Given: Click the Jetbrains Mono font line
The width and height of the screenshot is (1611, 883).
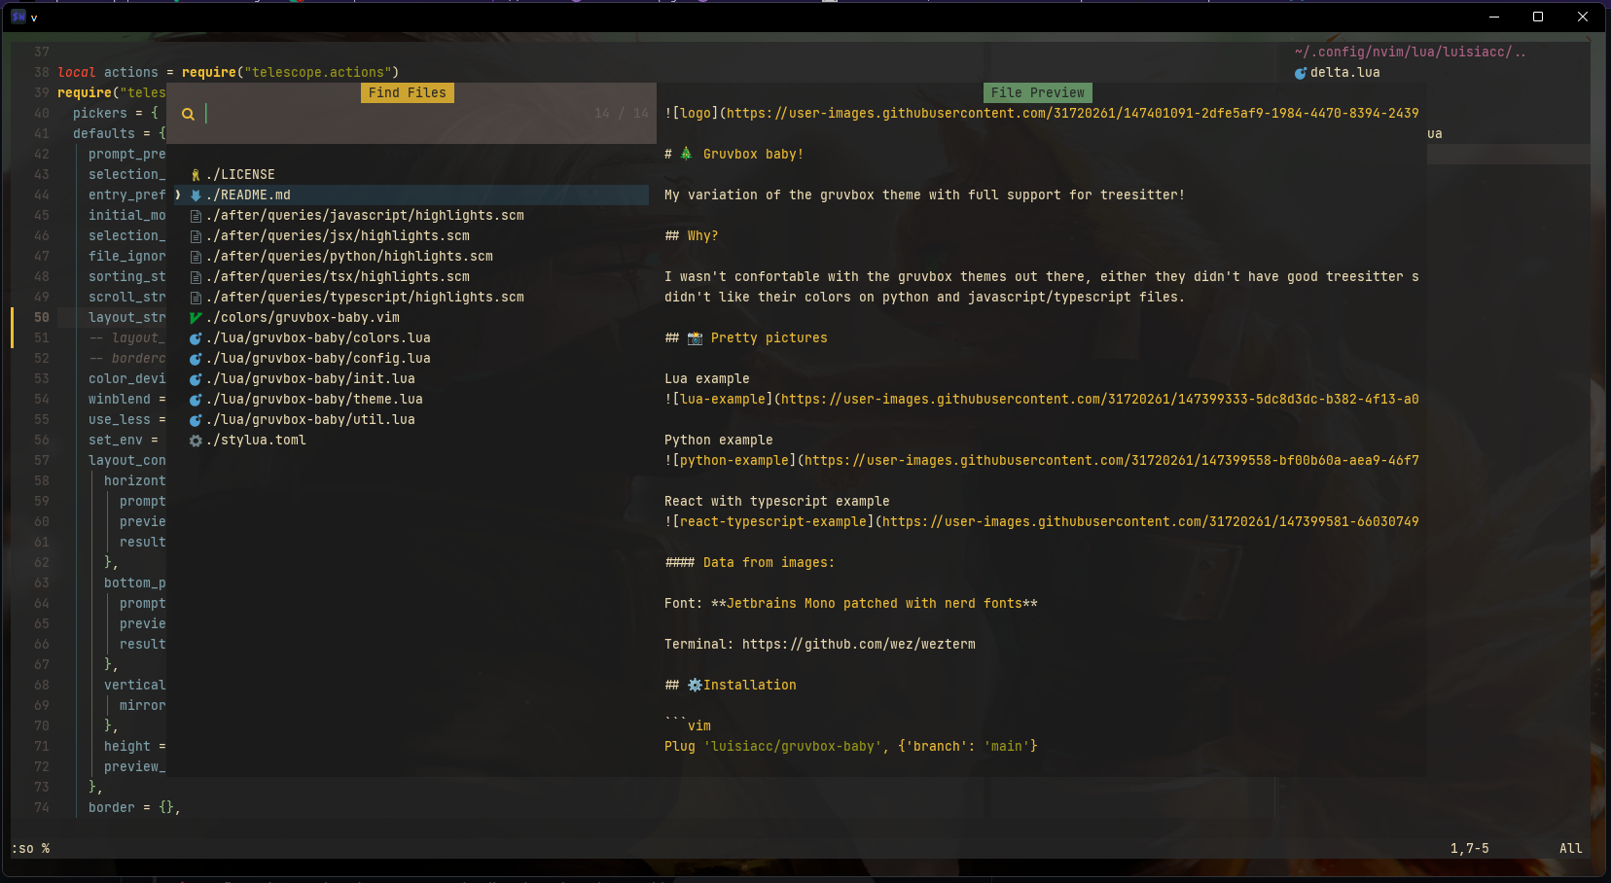Looking at the screenshot, I should 851,604.
